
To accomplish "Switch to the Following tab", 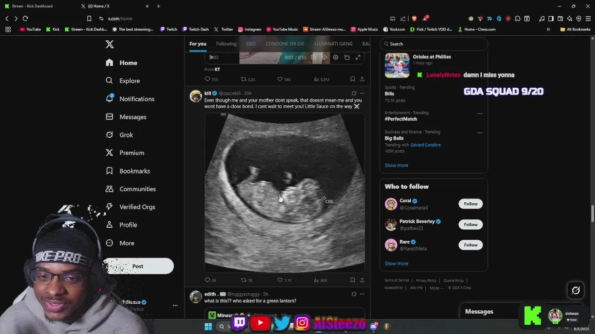I will pos(226,44).
